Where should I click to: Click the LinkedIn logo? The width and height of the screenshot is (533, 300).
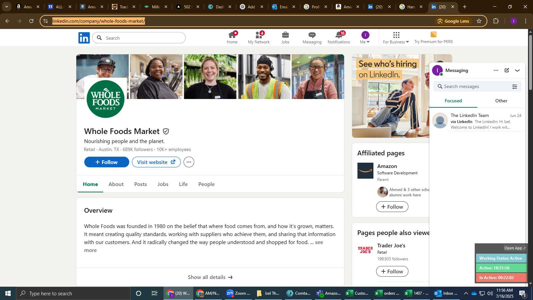(84, 38)
